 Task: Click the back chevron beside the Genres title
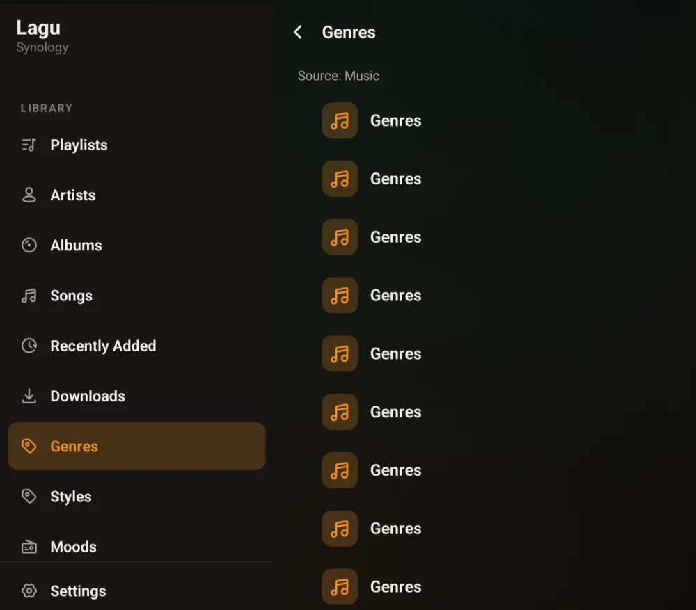coord(298,32)
